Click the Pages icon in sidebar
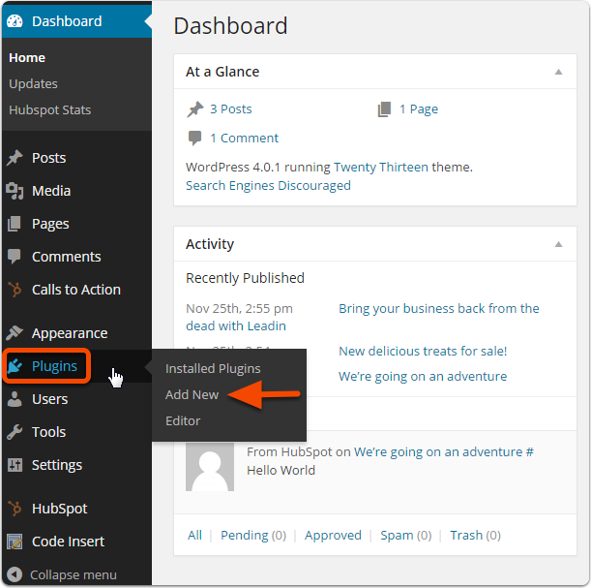 coord(15,224)
